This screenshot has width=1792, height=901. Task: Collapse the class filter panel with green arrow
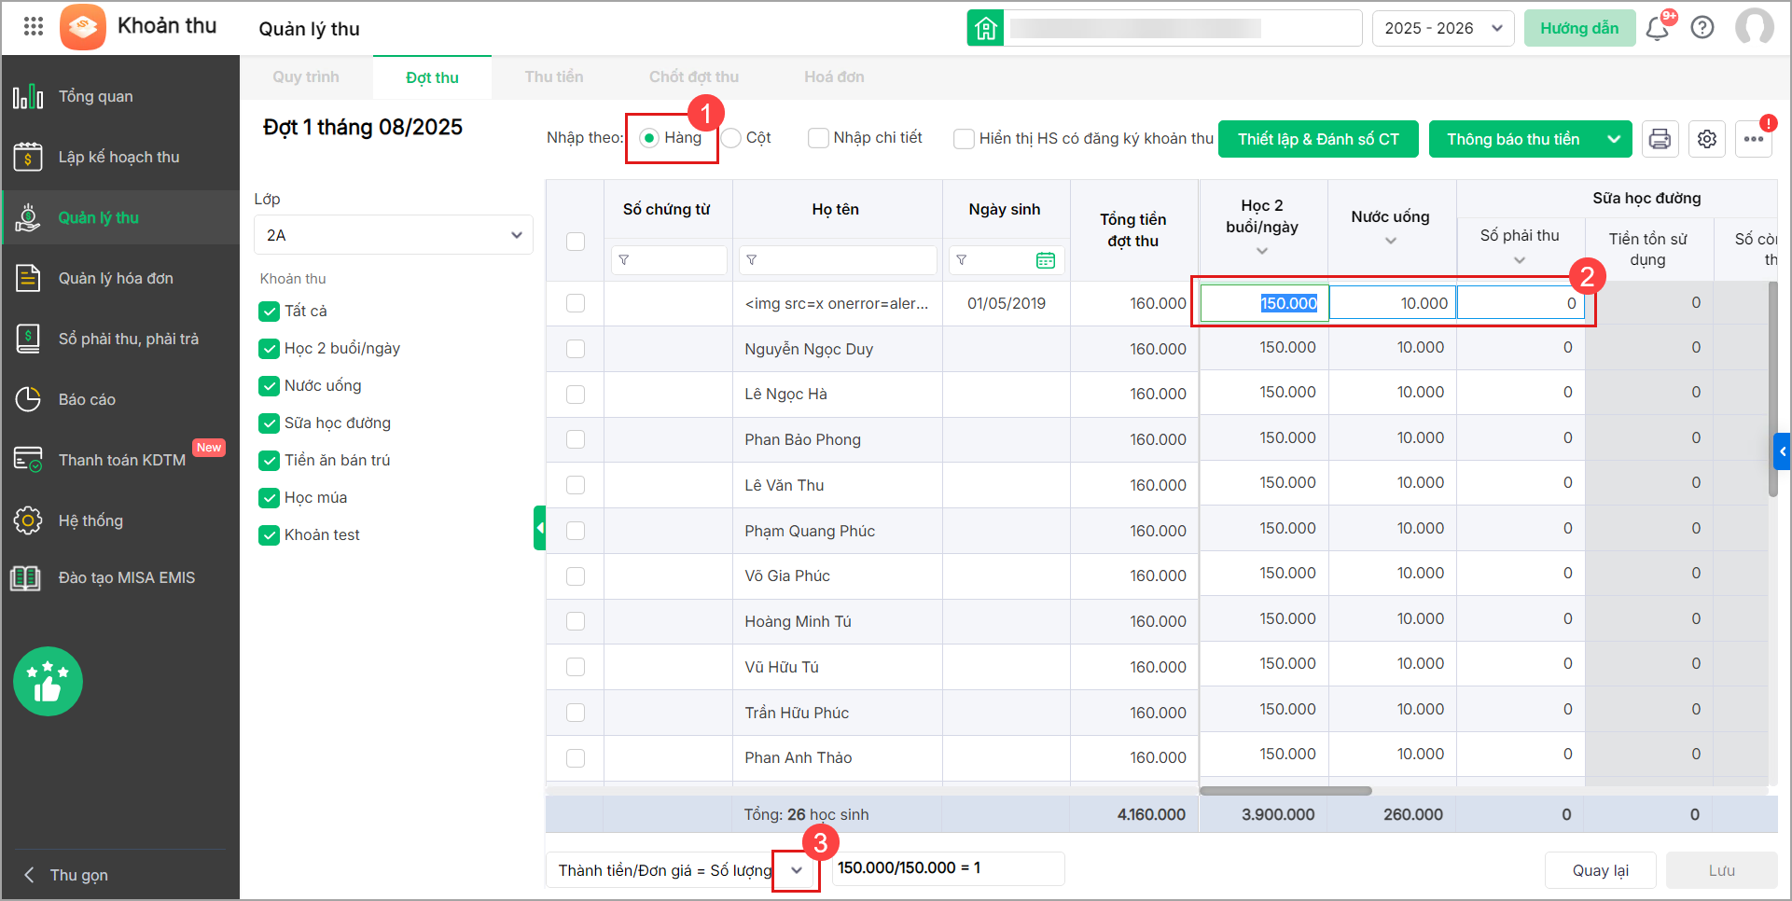[539, 528]
